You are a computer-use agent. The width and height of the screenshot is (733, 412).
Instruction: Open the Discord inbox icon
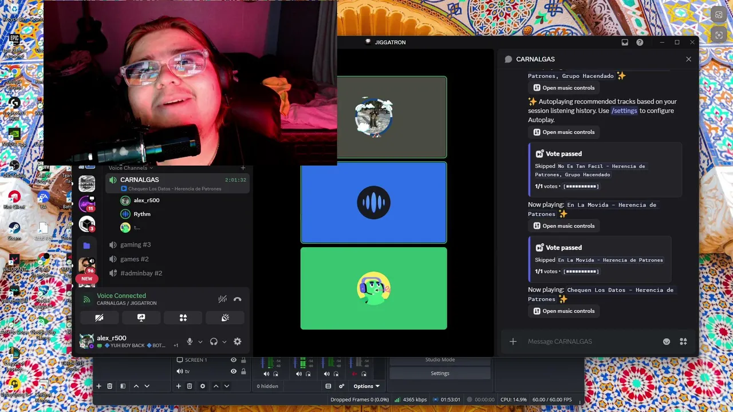pos(625,42)
